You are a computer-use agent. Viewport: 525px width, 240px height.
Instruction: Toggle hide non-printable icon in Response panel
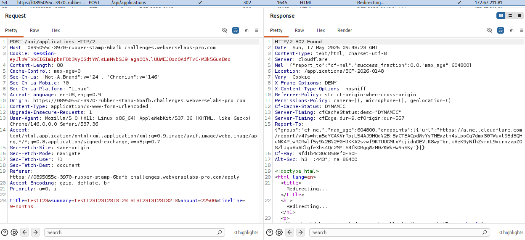pos(490,30)
